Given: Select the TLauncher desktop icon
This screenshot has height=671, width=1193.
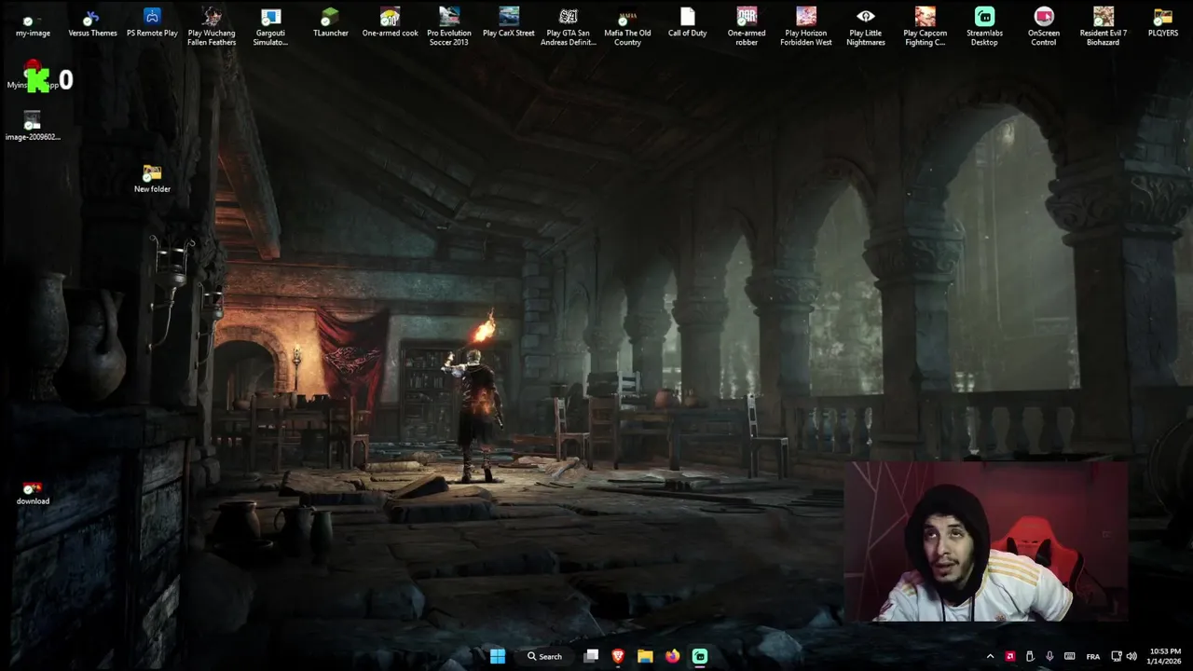Looking at the screenshot, I should coord(331,24).
